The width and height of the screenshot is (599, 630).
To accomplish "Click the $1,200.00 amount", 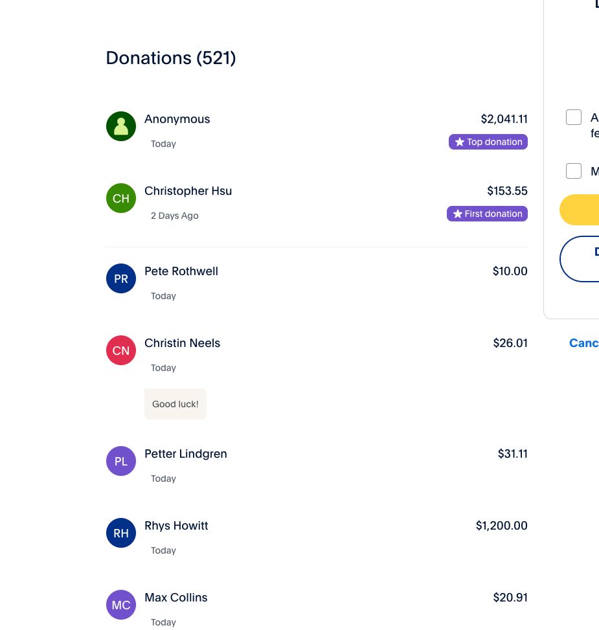I will coord(502,526).
